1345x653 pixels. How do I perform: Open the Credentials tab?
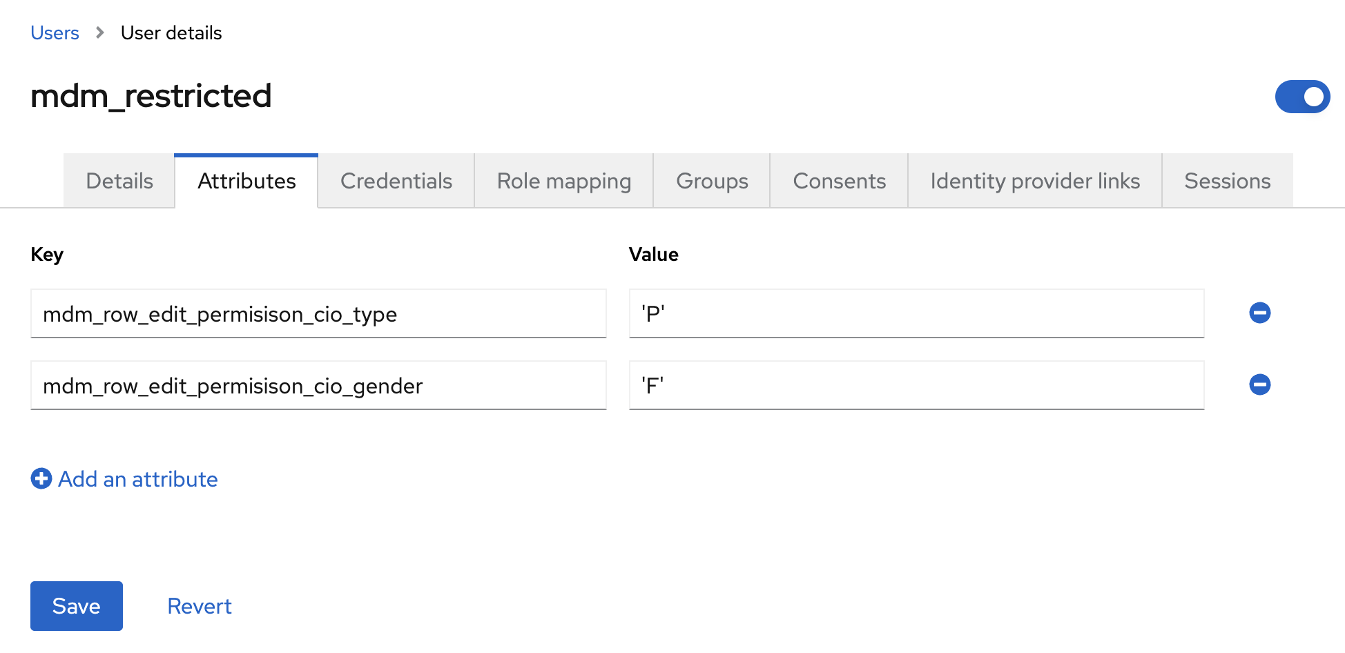point(396,181)
